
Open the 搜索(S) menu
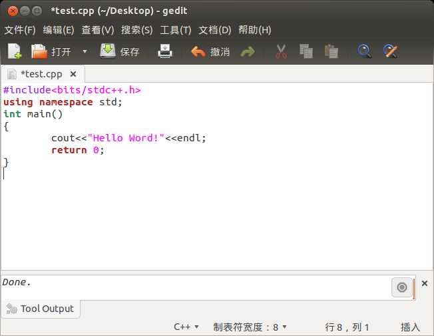pyautogui.click(x=136, y=30)
